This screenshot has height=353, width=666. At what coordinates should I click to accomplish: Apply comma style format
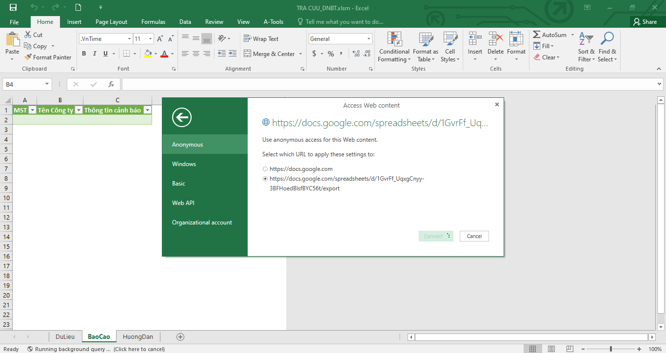[341, 54]
